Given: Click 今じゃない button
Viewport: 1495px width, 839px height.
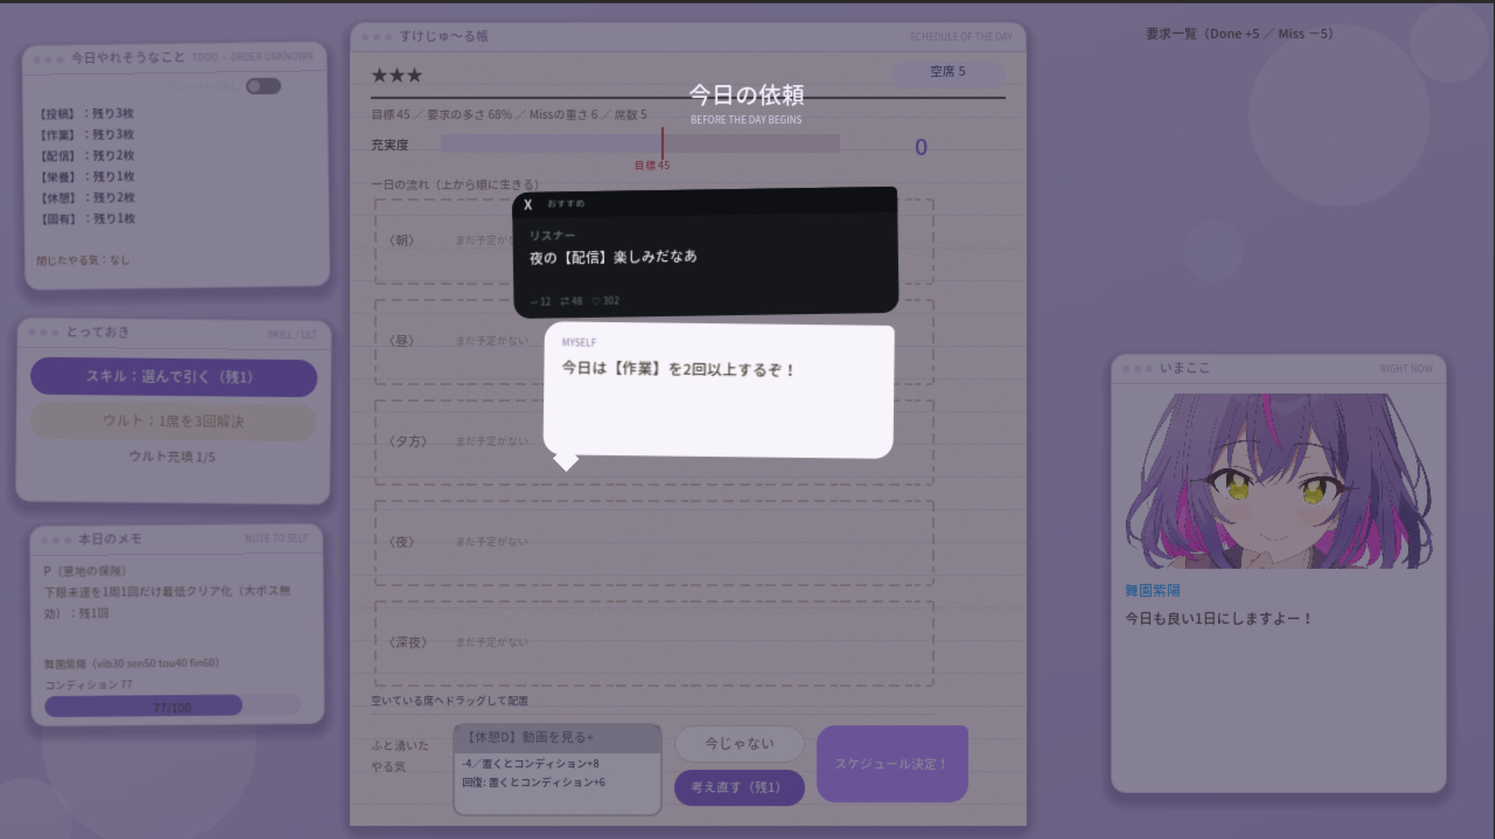Looking at the screenshot, I should tap(739, 744).
